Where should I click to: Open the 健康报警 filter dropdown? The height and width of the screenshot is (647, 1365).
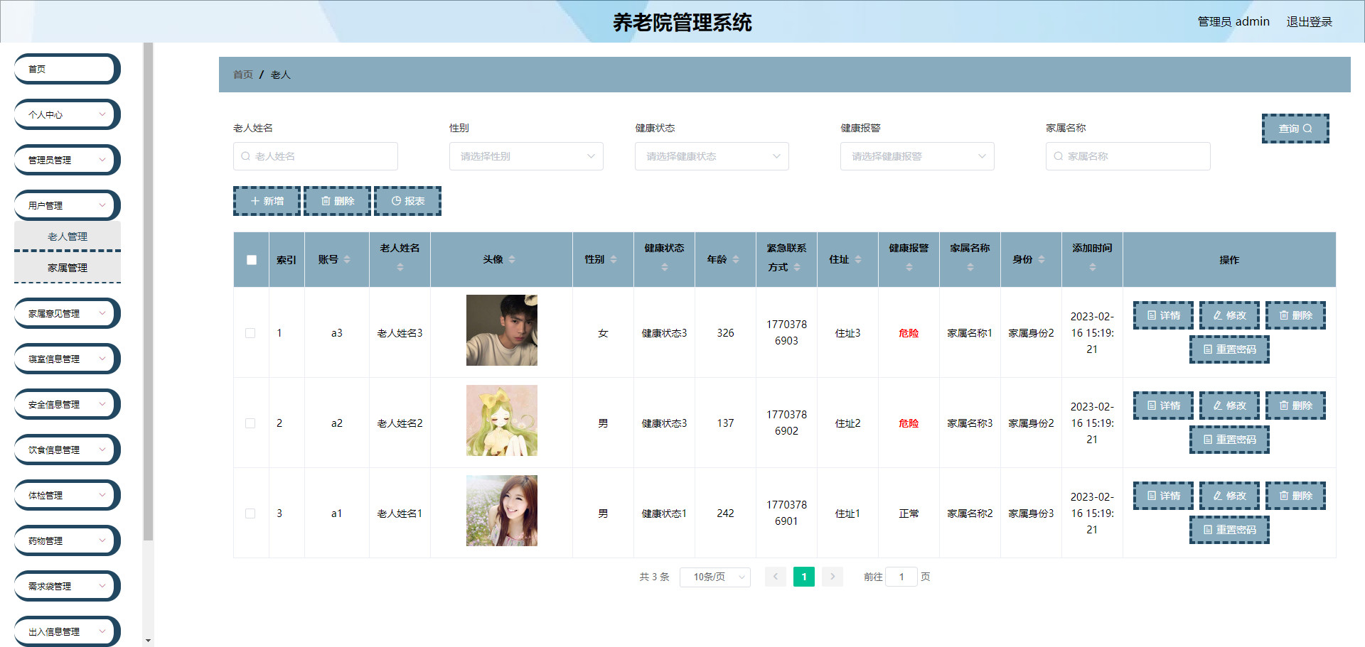coord(917,156)
